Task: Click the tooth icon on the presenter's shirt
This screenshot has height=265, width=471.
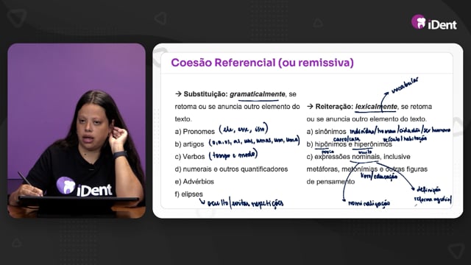Action: (65, 185)
